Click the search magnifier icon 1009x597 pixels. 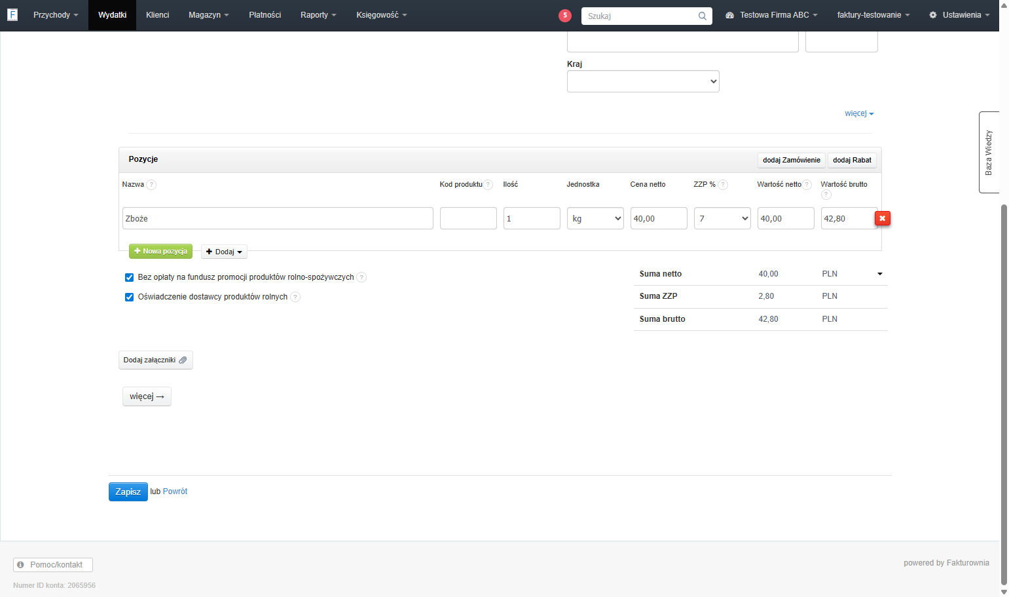pyautogui.click(x=702, y=16)
